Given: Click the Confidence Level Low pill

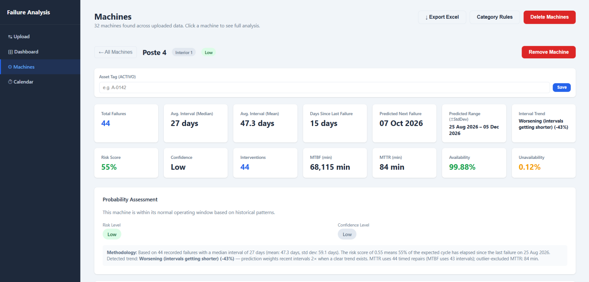Looking at the screenshot, I should 347,234.
